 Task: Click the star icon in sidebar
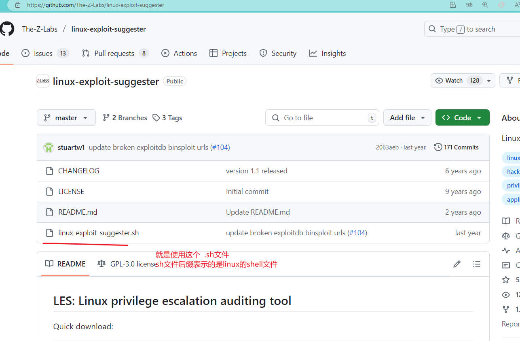[506, 280]
